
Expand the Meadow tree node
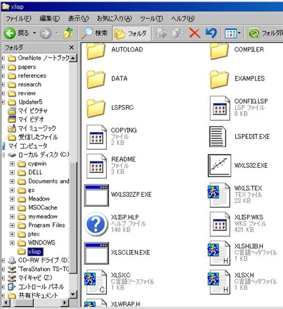click(x=12, y=199)
